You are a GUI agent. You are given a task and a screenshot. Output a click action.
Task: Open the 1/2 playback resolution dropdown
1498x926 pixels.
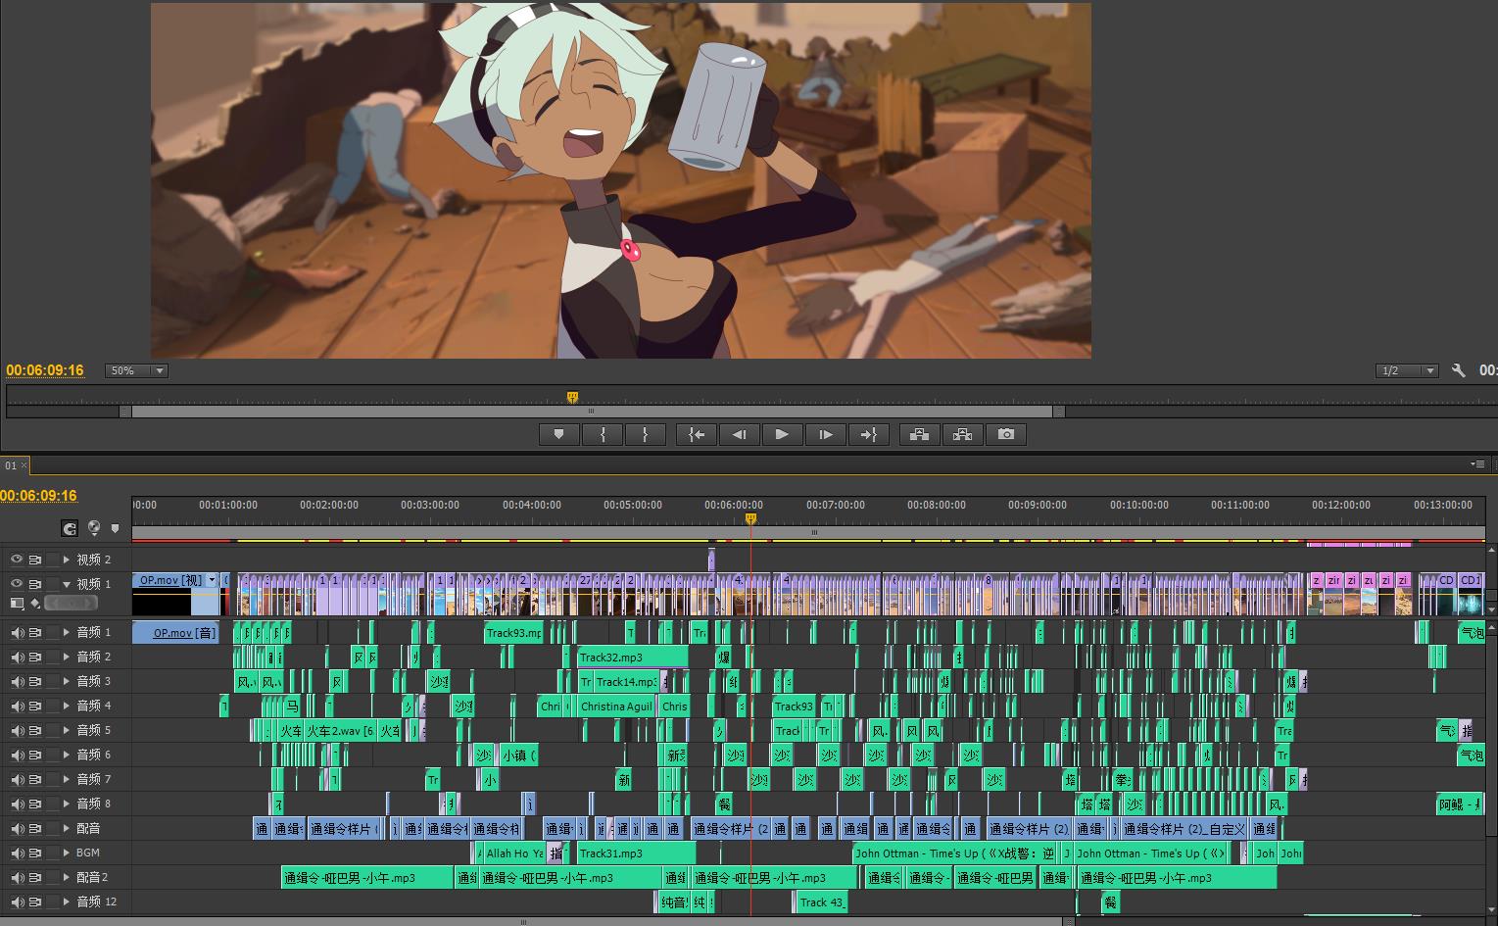point(1407,370)
